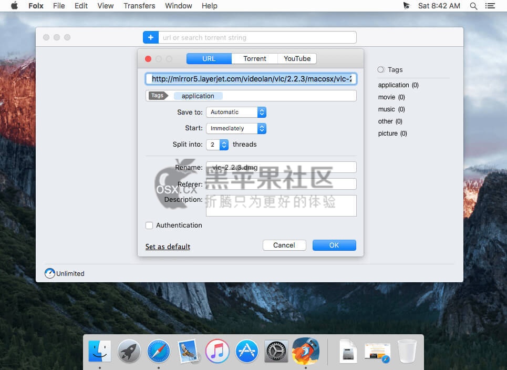Viewport: 507px width, 370px height.
Task: Switch to the YouTube tab
Action: [297, 58]
